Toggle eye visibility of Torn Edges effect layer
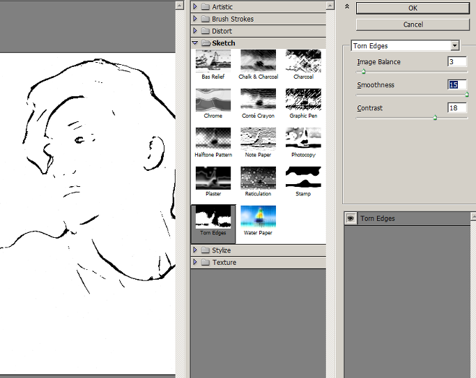 351,218
